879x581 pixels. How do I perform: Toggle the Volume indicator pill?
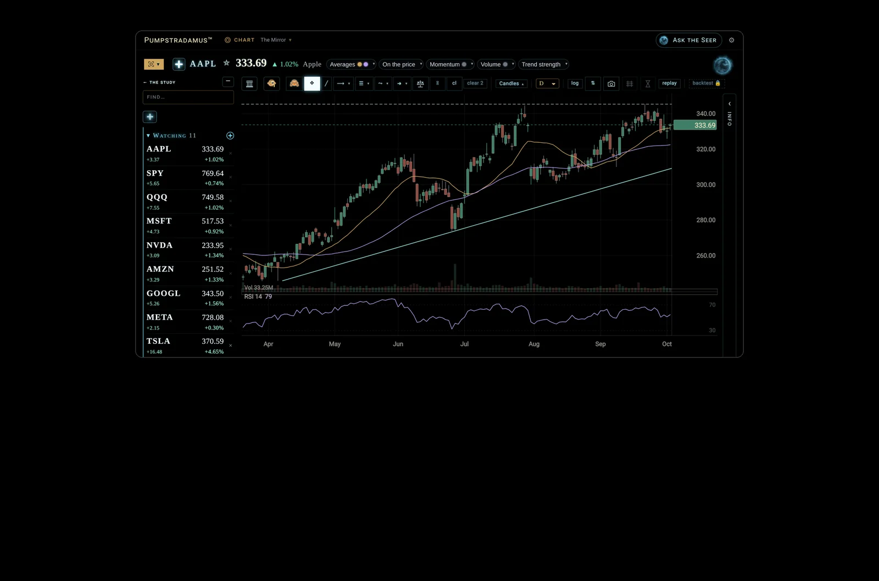coord(496,64)
